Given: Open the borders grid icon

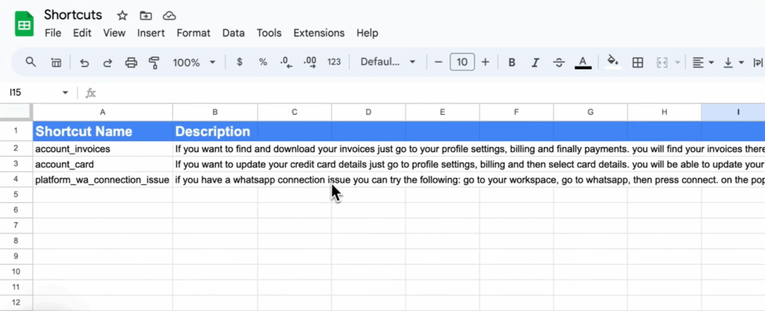Looking at the screenshot, I should point(637,63).
